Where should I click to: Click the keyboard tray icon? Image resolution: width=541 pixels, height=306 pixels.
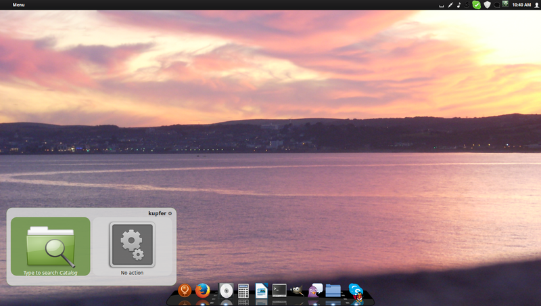442,5
